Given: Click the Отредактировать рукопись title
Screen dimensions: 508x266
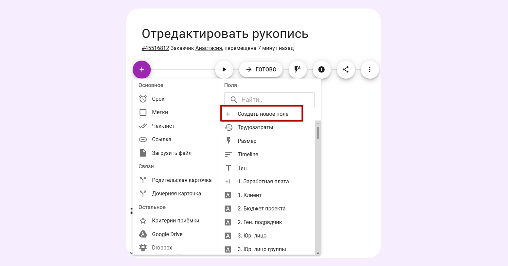Looking at the screenshot, I should (225, 34).
